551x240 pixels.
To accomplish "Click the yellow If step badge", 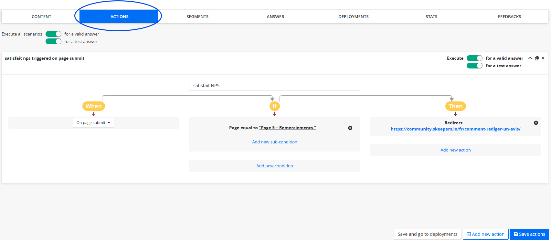I will pyautogui.click(x=274, y=106).
